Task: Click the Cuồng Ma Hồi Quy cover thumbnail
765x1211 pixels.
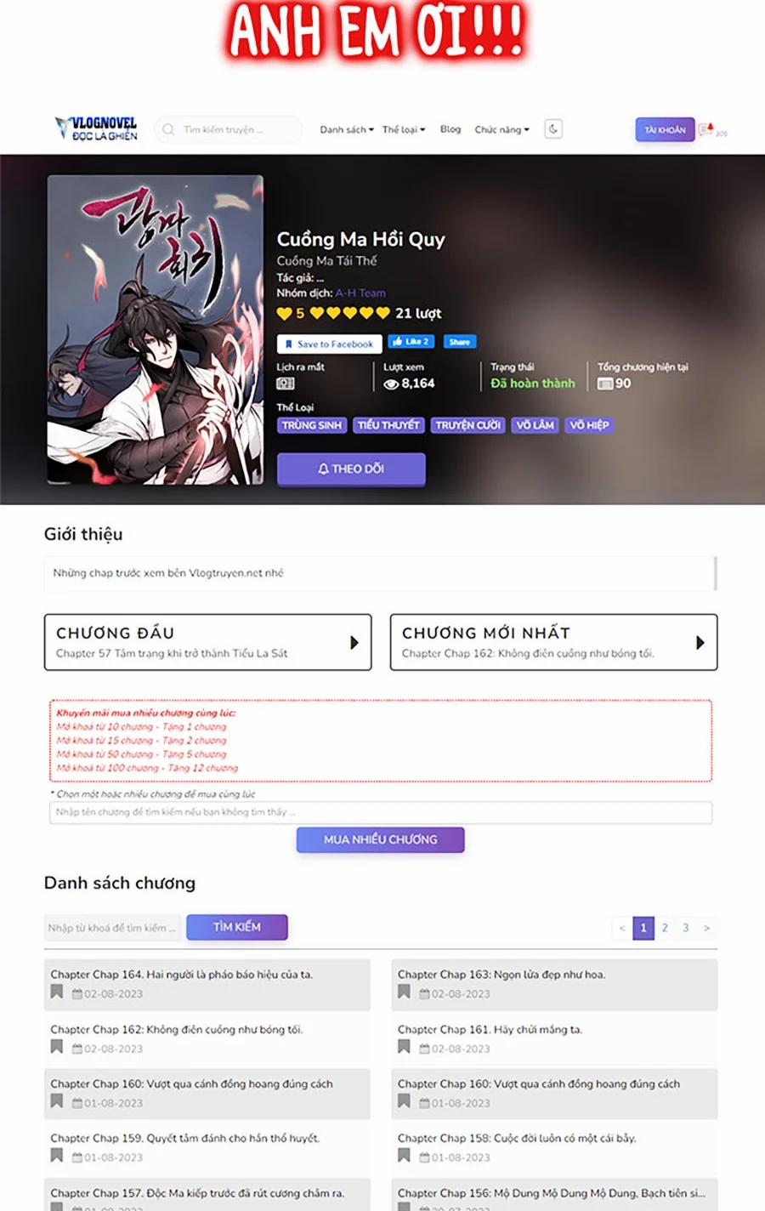Action: tap(156, 330)
